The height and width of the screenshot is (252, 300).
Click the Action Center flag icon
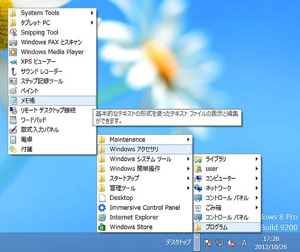pyautogui.click(x=207, y=243)
